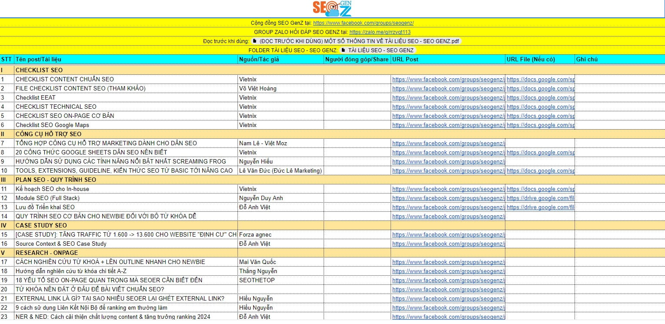Select the RESEARCH - ONPAGE section row
The height and width of the screenshot is (324, 665).
coord(332,253)
